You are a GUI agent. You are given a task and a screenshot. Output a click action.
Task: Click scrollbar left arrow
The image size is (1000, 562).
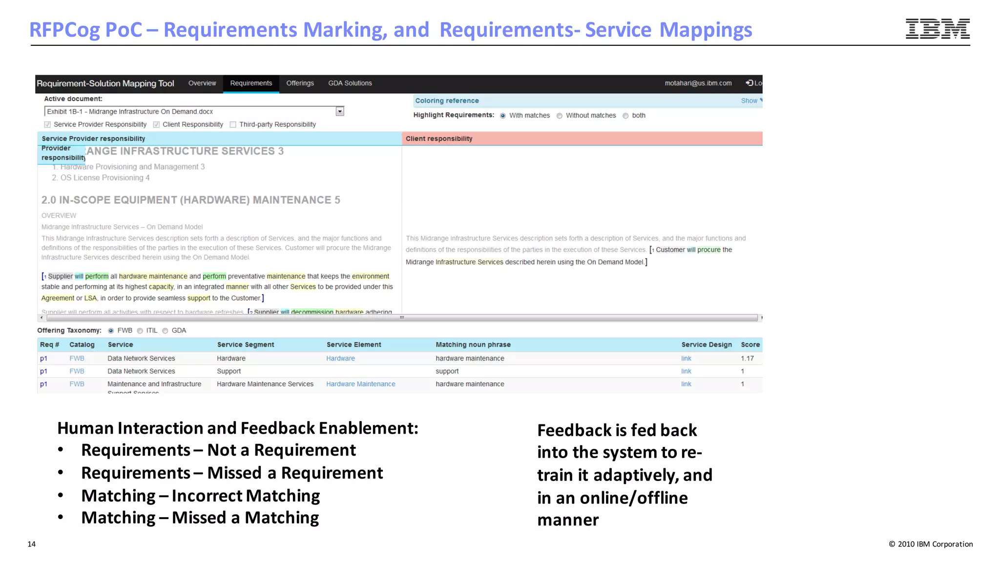(x=42, y=318)
